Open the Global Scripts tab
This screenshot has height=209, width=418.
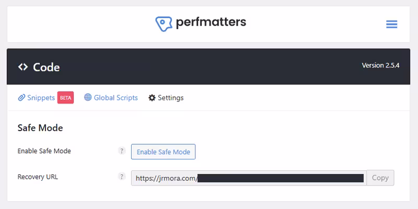pos(115,98)
